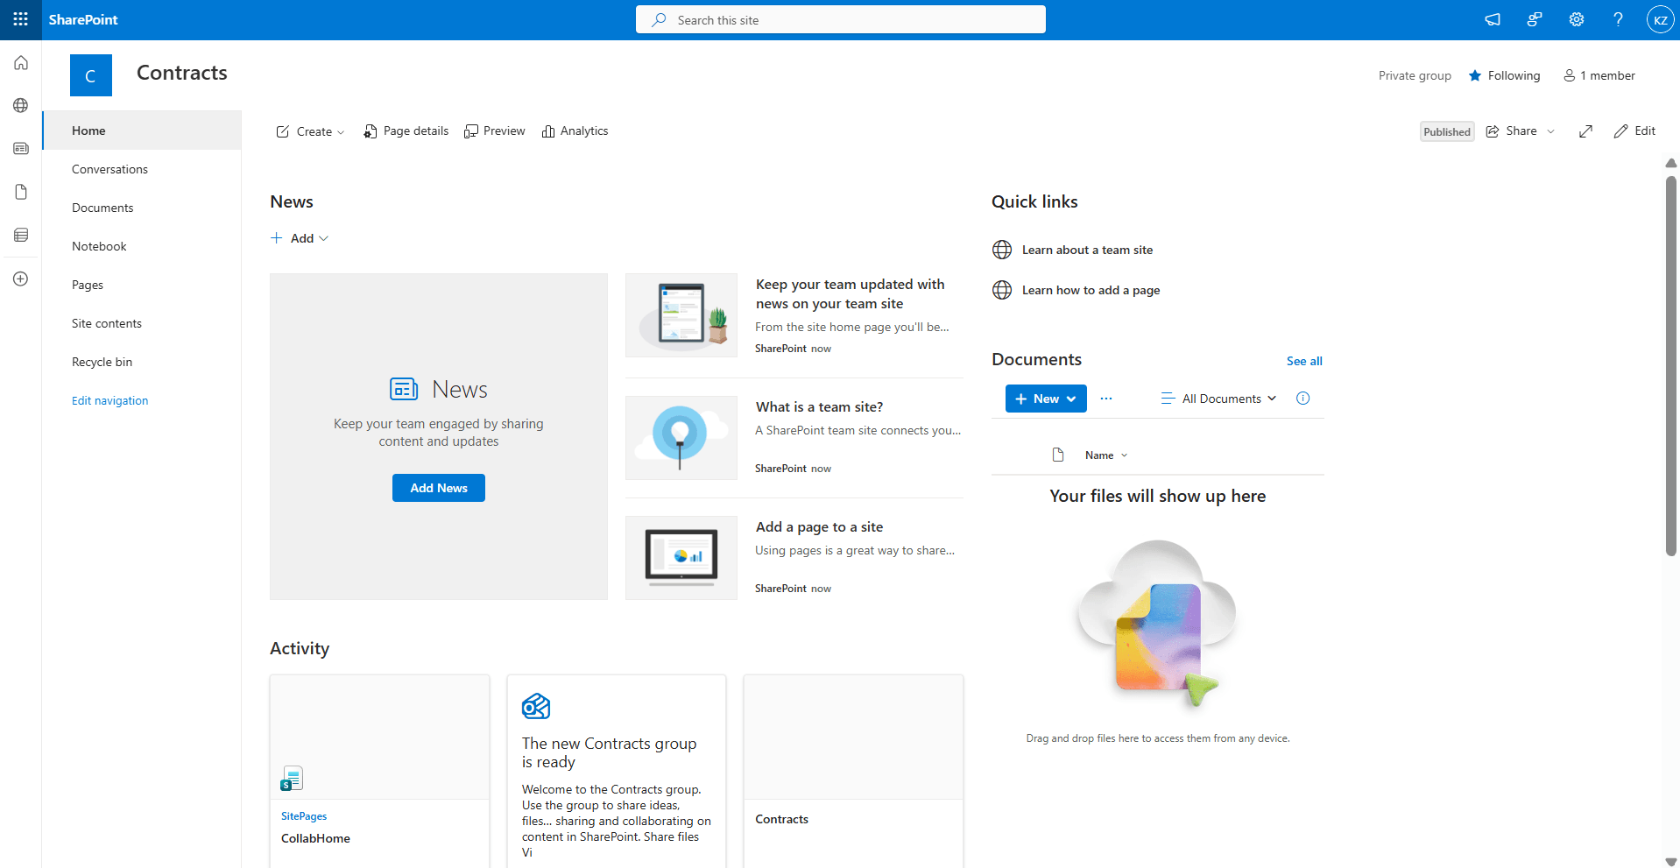Expand the New document dropdown
This screenshot has width=1680, height=868.
coord(1046,399)
